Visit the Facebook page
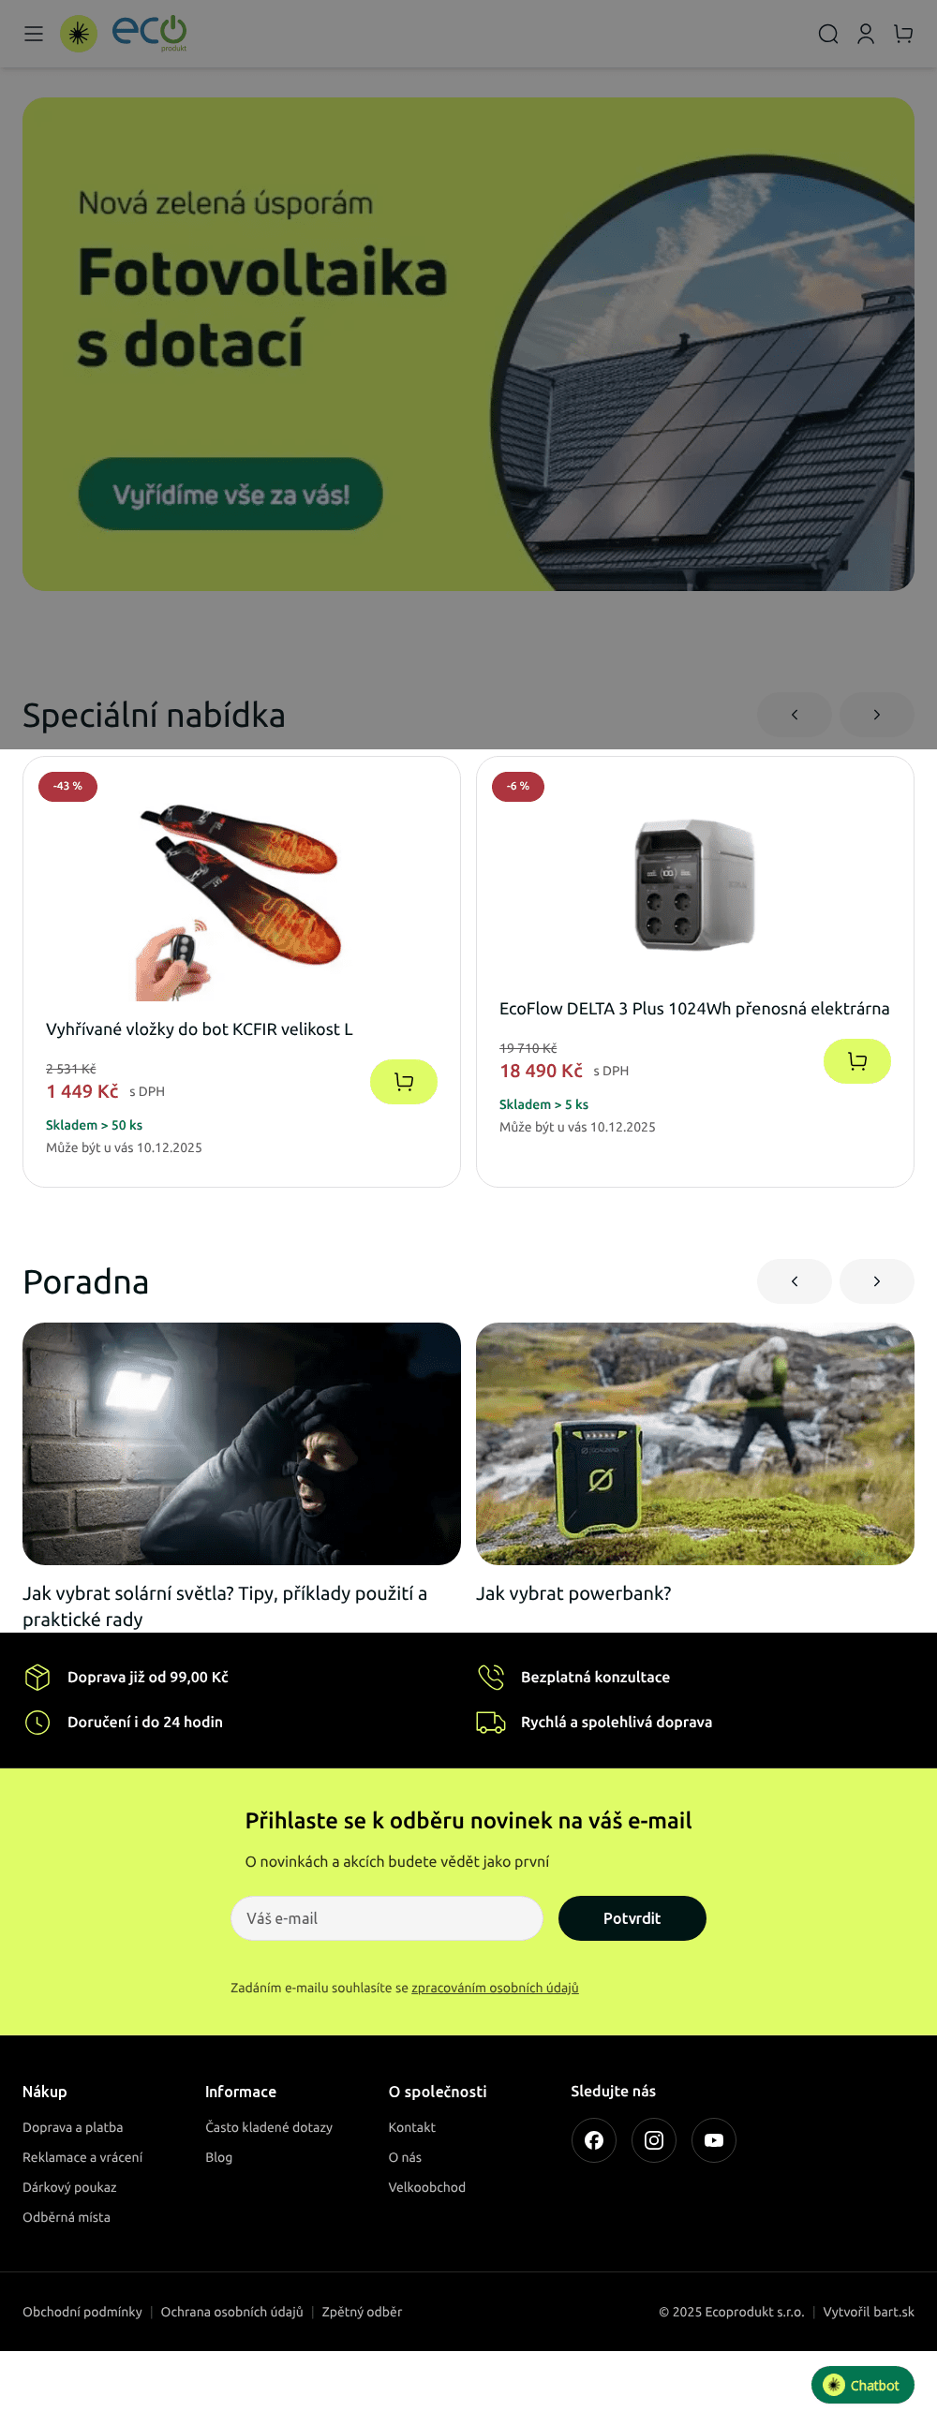Screen dimensions: 937x2426 (593, 2139)
